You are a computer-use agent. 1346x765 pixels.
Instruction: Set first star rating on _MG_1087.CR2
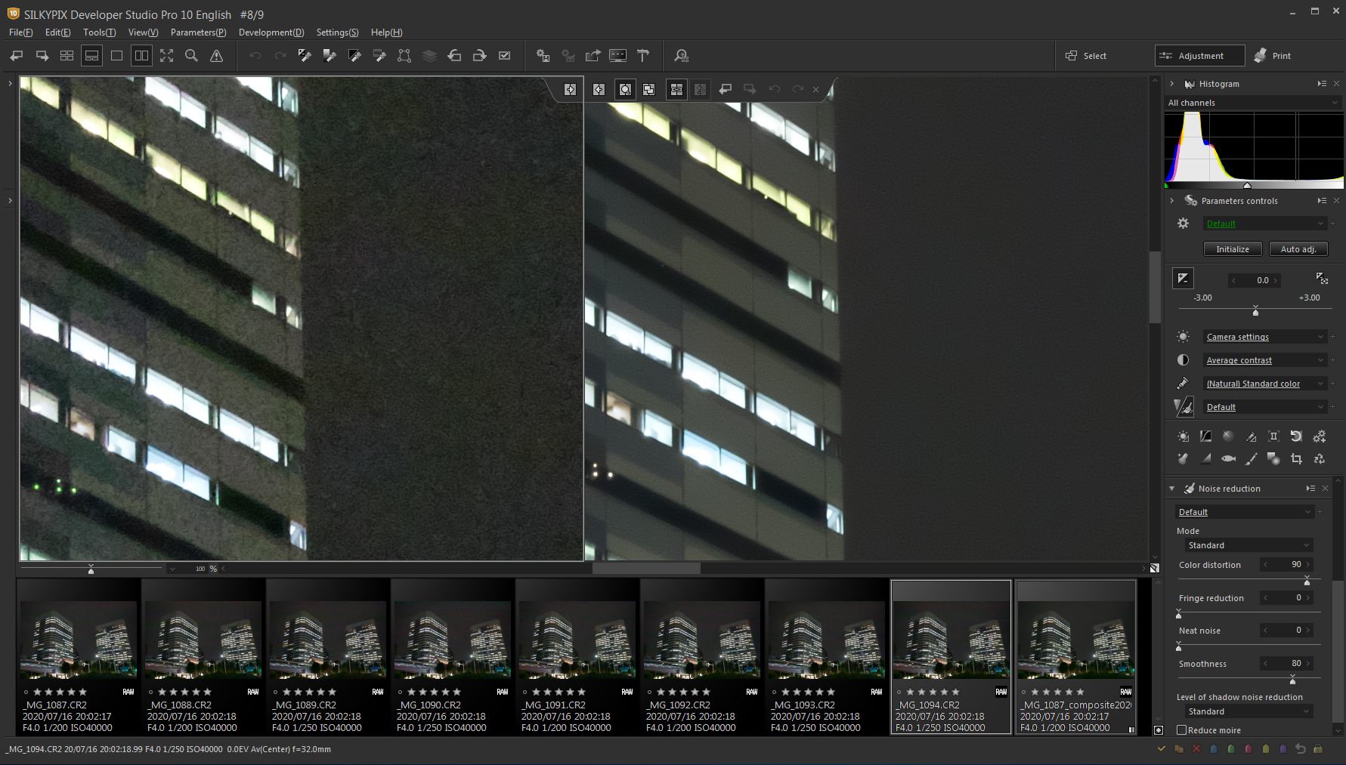click(37, 692)
